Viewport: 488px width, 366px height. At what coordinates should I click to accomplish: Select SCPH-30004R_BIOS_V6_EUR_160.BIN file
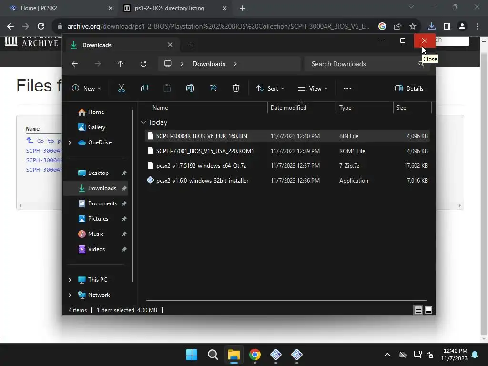(287, 136)
